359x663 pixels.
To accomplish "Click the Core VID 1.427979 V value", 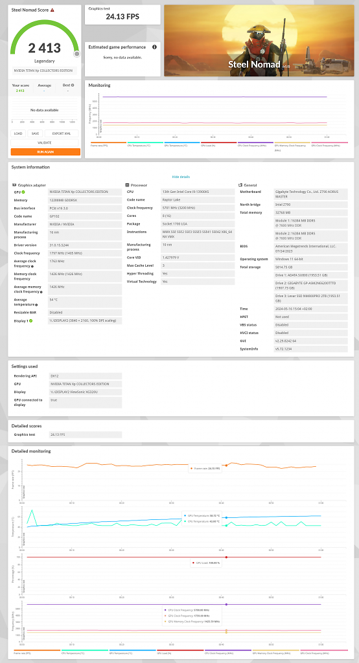I will coord(198,257).
